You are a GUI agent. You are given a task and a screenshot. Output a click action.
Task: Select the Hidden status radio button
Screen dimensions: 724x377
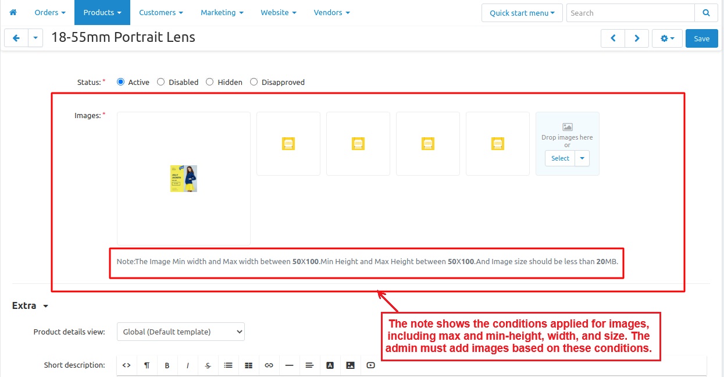210,82
